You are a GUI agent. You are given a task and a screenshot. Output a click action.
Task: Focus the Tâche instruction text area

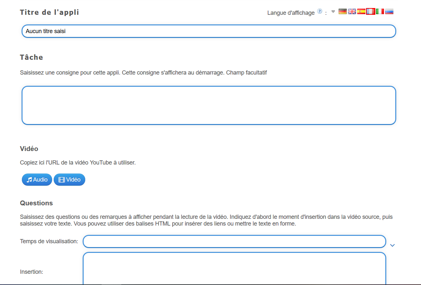(209, 105)
